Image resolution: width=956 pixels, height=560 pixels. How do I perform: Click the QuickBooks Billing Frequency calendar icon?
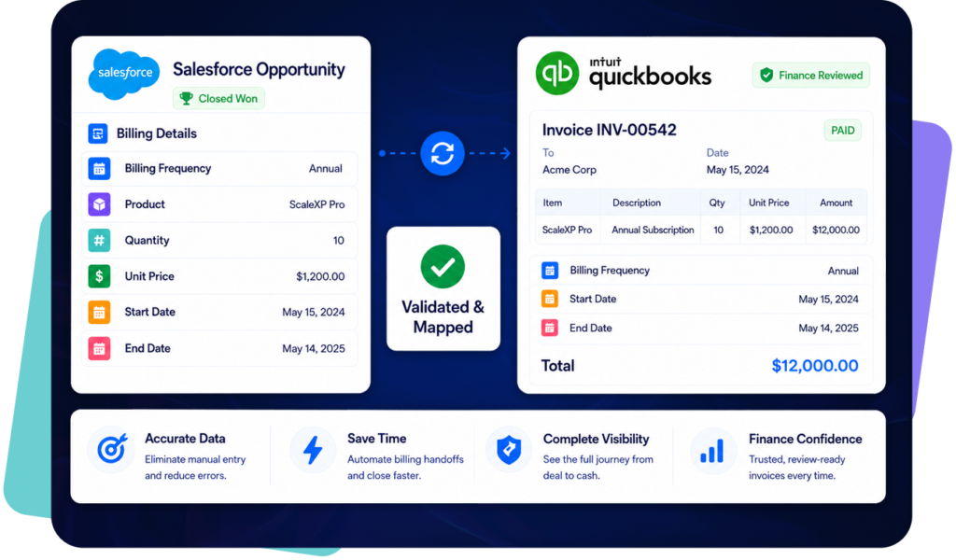(x=549, y=270)
